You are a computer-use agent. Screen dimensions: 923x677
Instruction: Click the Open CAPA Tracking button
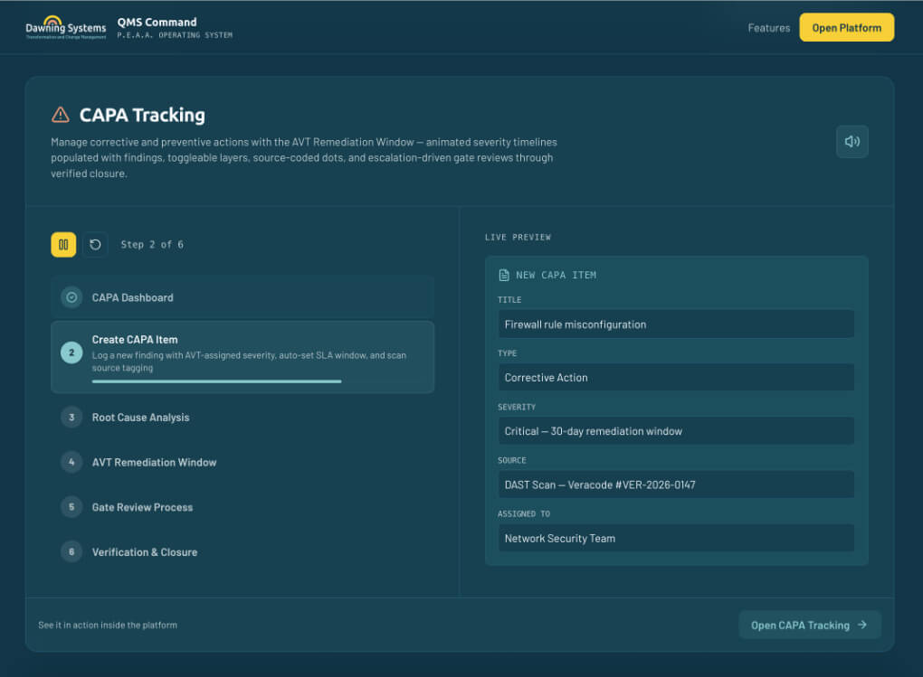[809, 625]
